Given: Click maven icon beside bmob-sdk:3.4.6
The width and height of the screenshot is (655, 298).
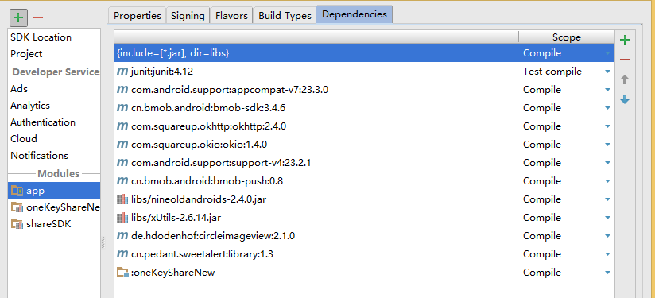Looking at the screenshot, I should (122, 108).
